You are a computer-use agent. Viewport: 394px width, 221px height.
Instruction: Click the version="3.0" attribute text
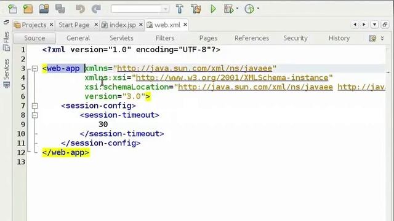[115, 96]
